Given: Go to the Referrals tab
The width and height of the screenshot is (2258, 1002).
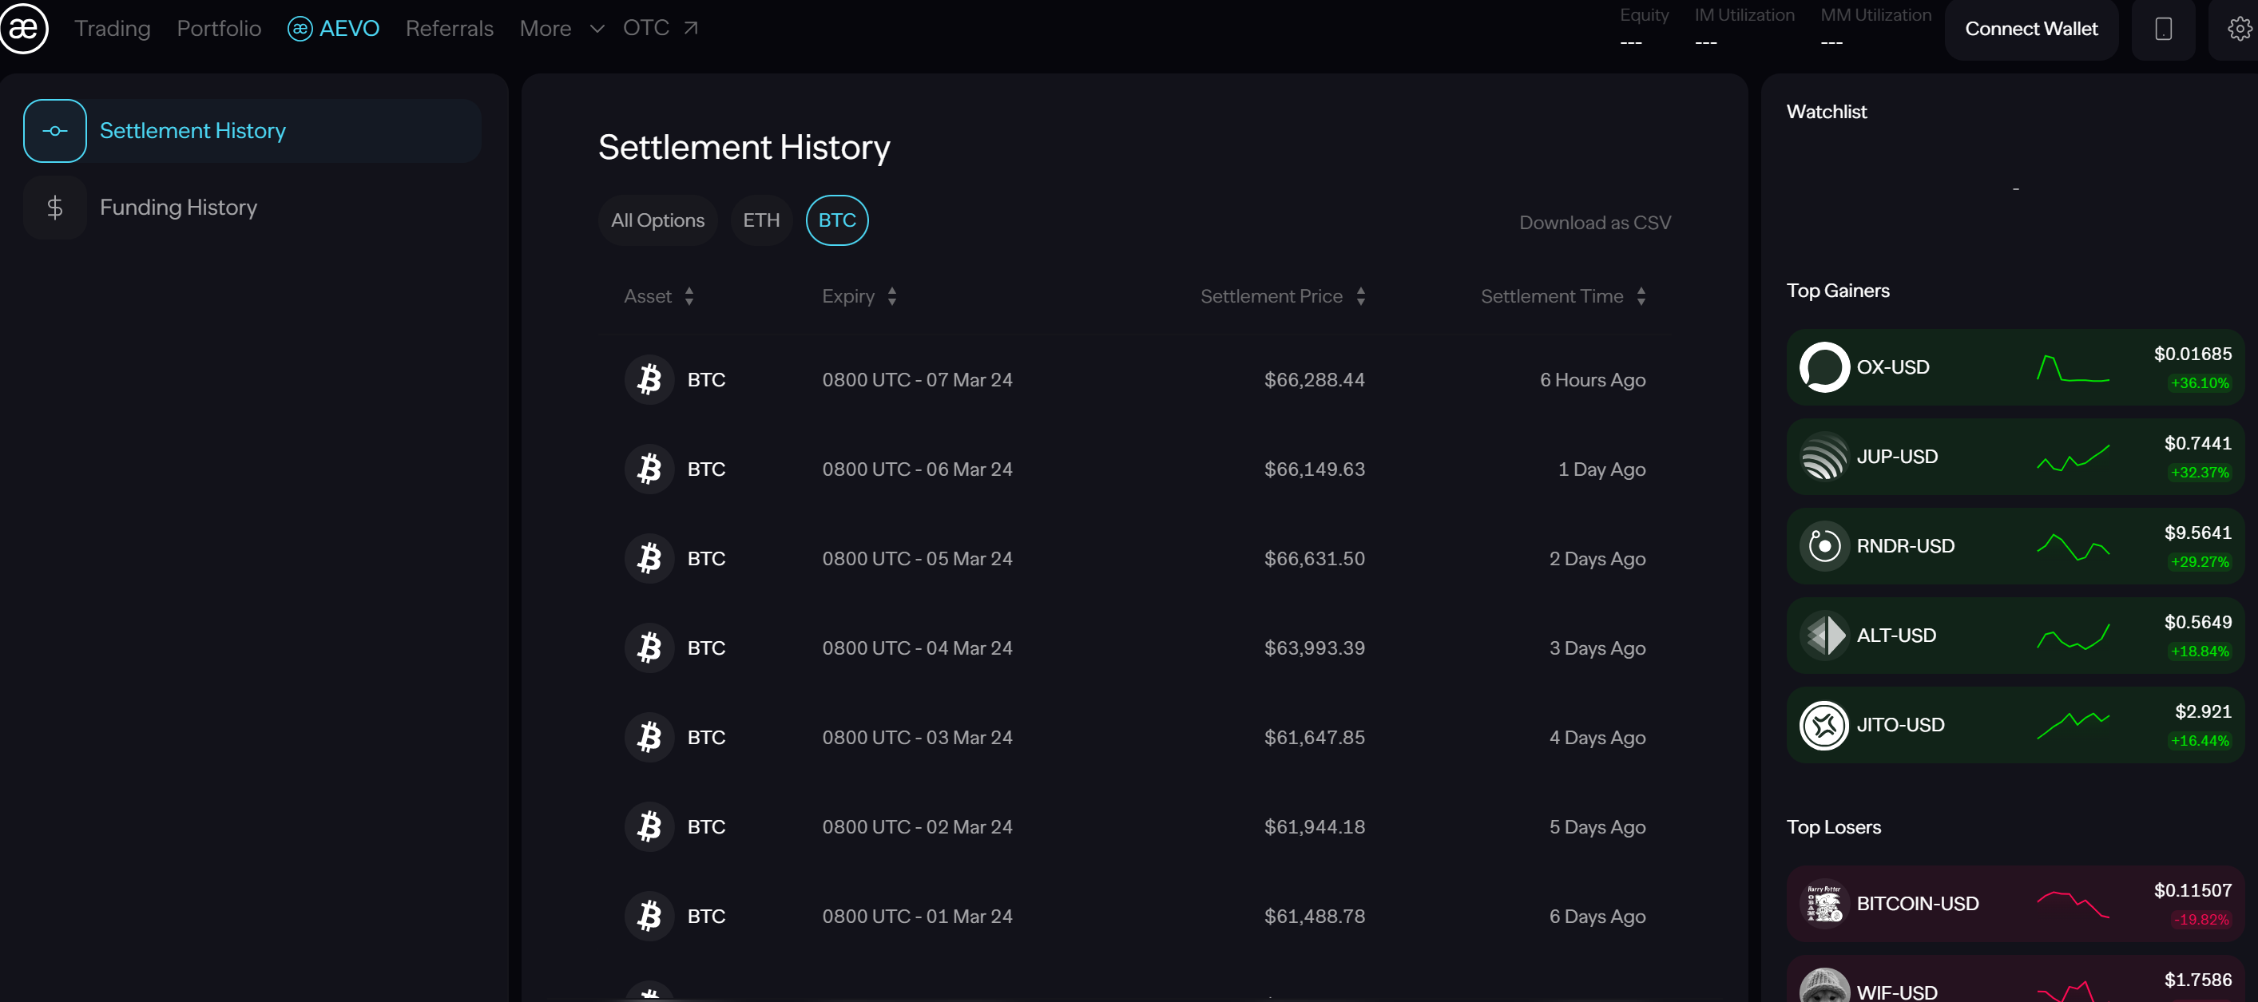Looking at the screenshot, I should pos(449,29).
